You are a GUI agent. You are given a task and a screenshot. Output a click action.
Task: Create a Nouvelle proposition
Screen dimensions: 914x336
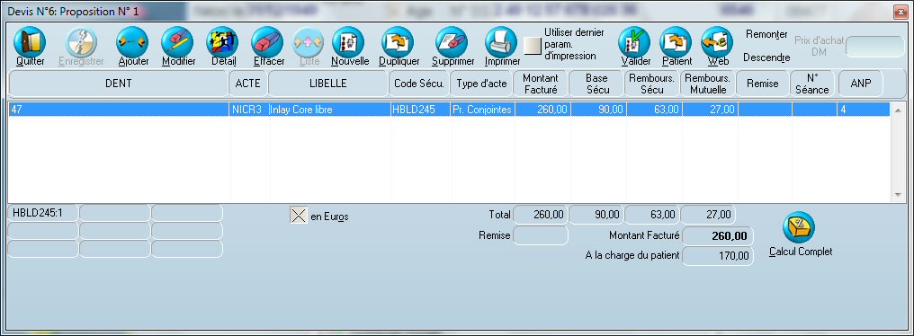coord(348,42)
